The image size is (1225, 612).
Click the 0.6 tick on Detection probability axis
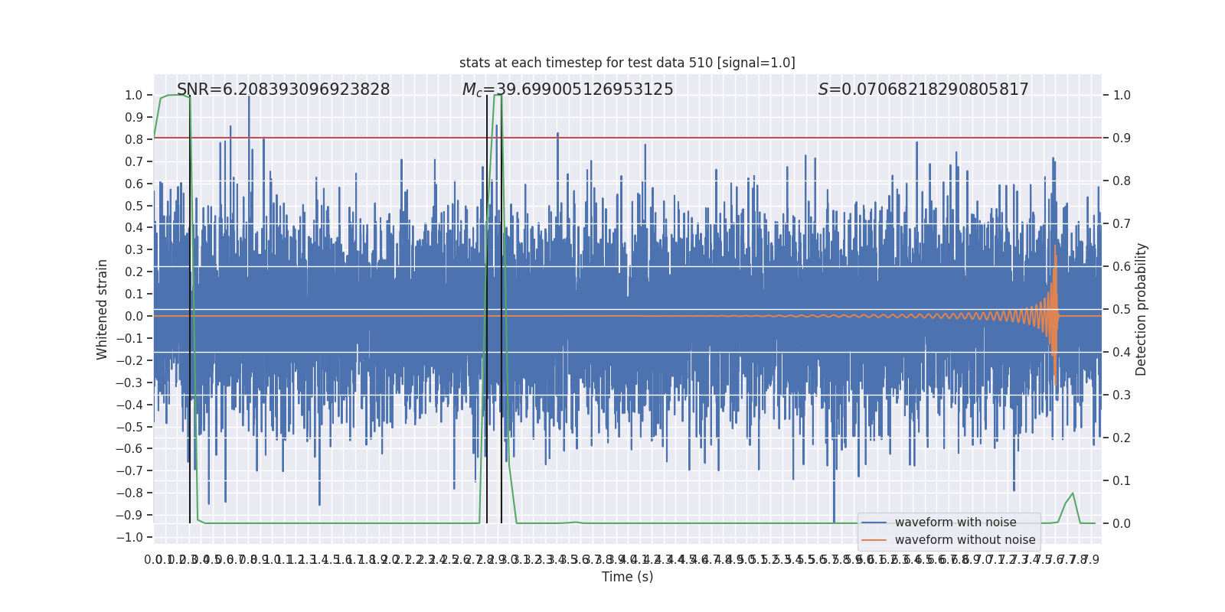(1122, 267)
